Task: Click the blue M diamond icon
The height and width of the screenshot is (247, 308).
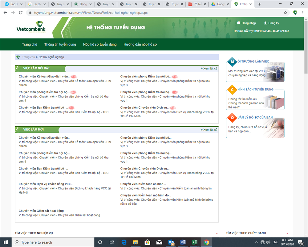Action: 232,62
